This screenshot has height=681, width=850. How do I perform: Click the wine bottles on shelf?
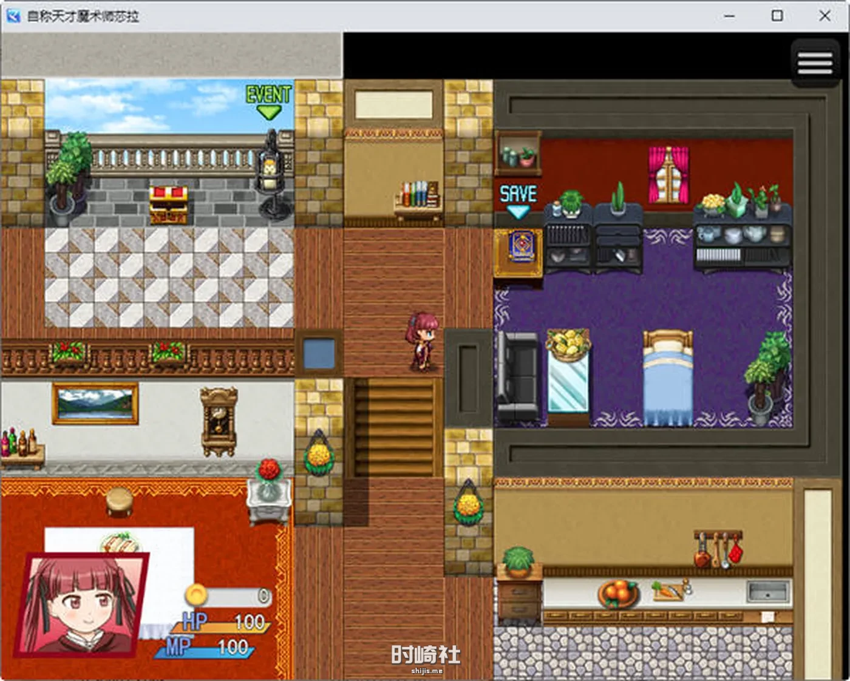coord(18,442)
